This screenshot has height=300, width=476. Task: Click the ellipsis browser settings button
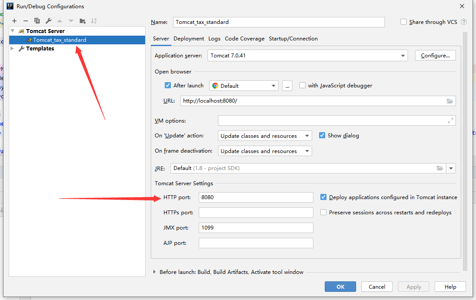pos(287,86)
